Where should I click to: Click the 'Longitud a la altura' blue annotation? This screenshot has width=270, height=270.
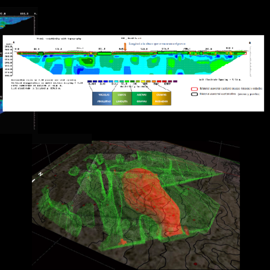[x=157, y=44]
